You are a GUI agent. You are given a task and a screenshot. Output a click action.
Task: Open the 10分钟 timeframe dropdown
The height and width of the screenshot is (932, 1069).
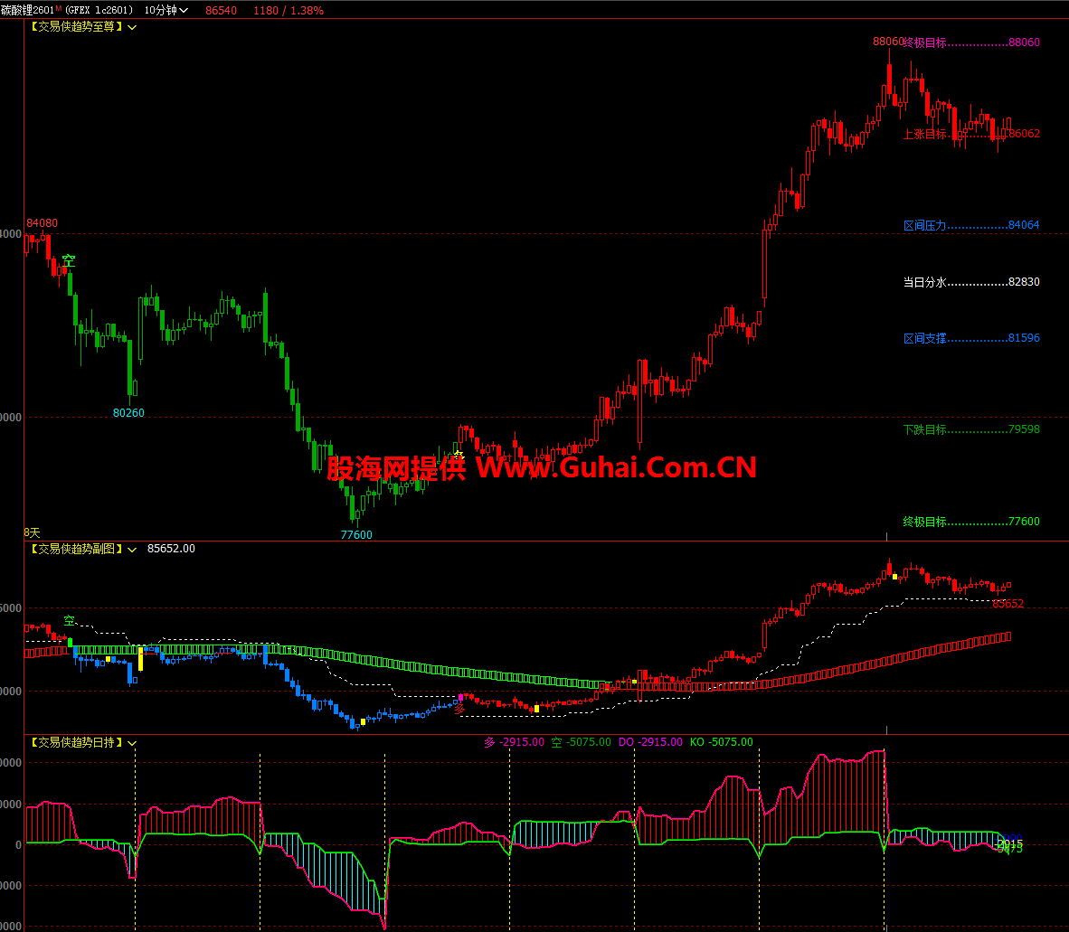coord(166,10)
